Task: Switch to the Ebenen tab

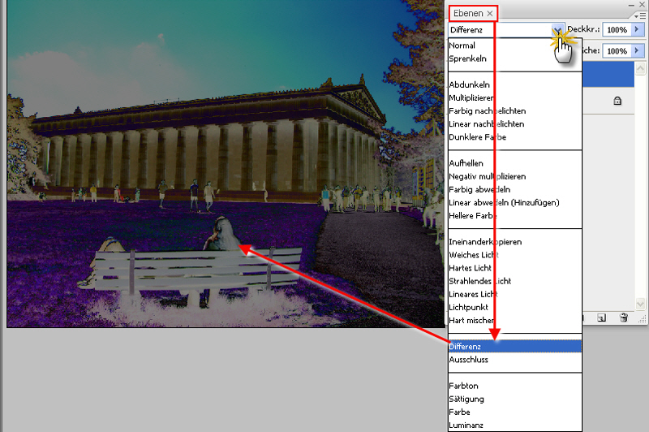Action: [468, 14]
